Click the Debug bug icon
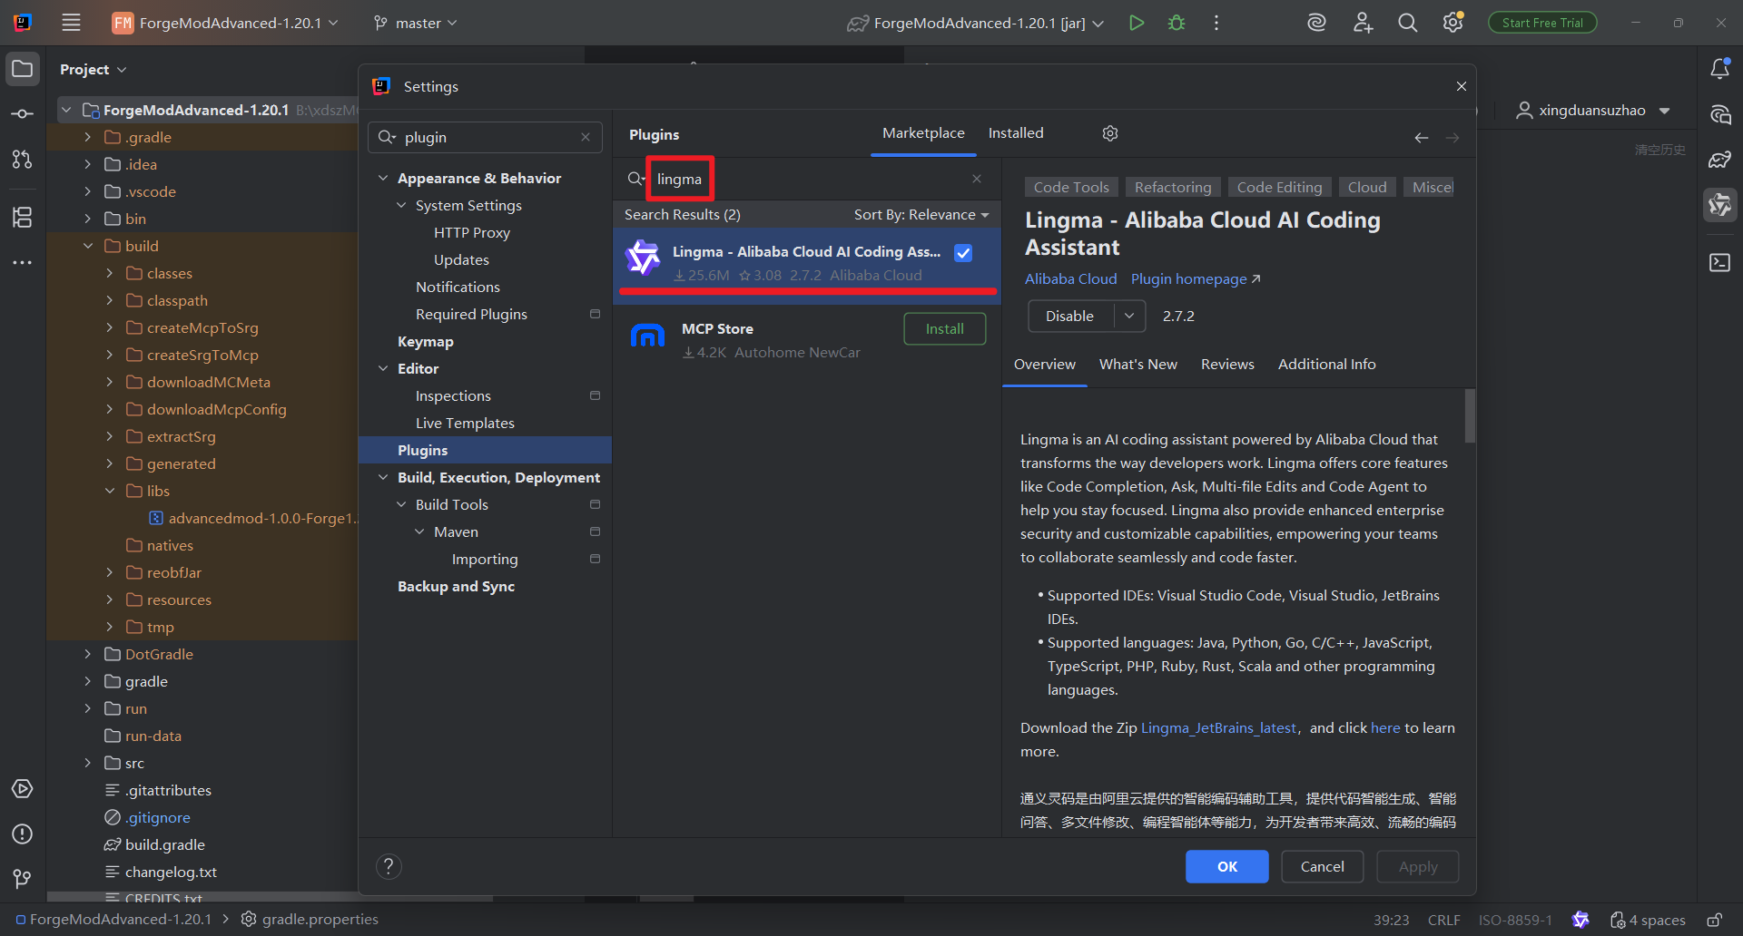This screenshot has width=1743, height=936. [x=1177, y=23]
